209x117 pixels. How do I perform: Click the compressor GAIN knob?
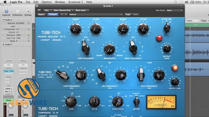tap(71, 102)
